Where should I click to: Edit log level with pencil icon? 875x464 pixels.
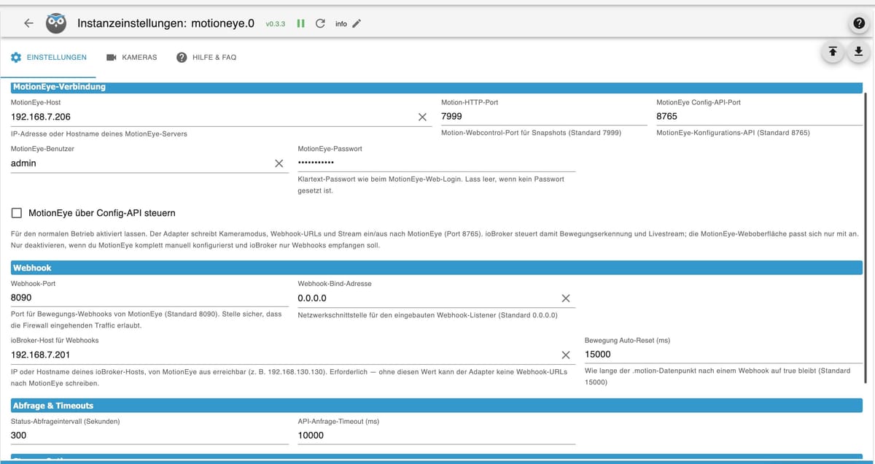tap(357, 23)
